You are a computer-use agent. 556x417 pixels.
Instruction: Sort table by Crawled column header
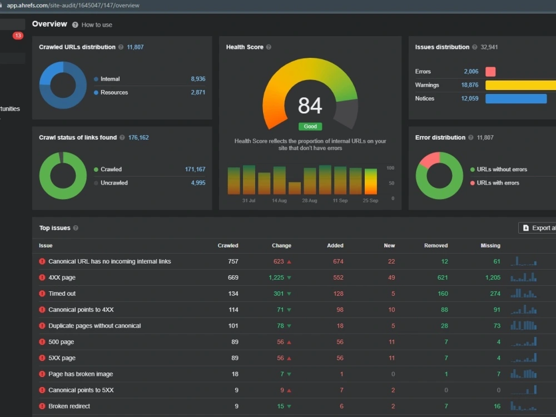pyautogui.click(x=228, y=245)
